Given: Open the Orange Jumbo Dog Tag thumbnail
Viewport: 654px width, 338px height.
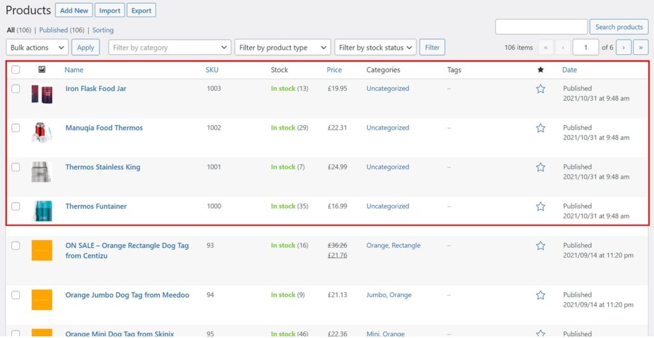Looking at the screenshot, I should [x=42, y=300].
